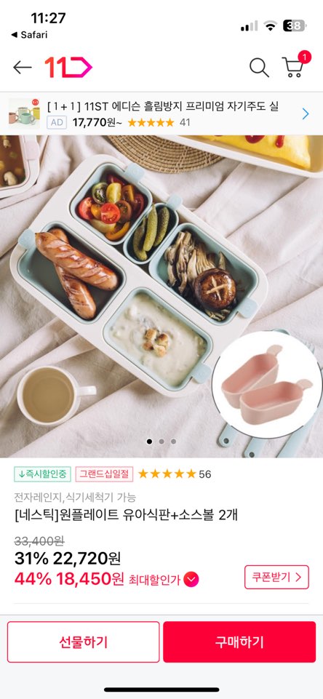This screenshot has height=699, width=323.
Task: Expand the 최대할인가 dropdown arrow
Action: [x=191, y=580]
